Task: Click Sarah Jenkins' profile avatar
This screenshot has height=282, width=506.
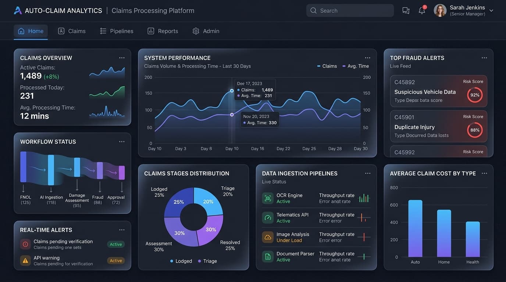Action: pos(440,10)
